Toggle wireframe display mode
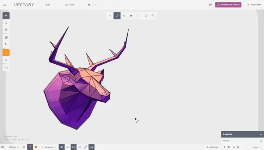The image size is (264, 150). pyautogui.click(x=24, y=147)
